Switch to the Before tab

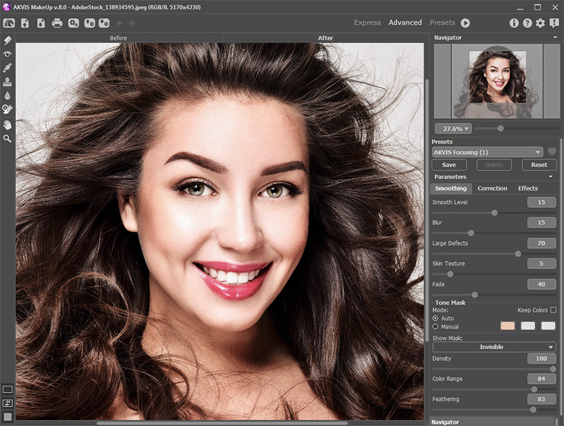coord(118,38)
